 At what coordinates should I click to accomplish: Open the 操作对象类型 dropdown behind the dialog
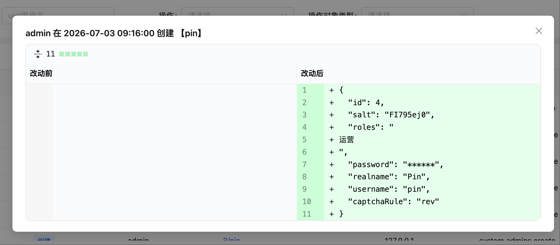[417, 11]
